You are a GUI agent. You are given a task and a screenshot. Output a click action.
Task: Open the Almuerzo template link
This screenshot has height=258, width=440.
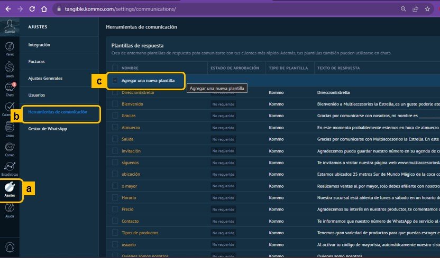[x=130, y=128]
